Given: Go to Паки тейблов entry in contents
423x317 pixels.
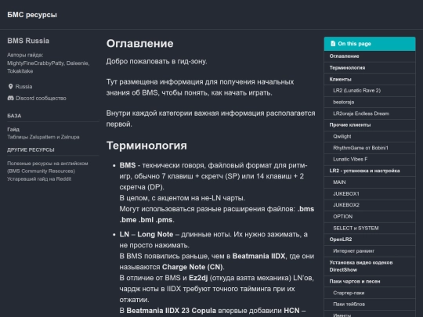Looking at the screenshot, I should tap(370, 304).
